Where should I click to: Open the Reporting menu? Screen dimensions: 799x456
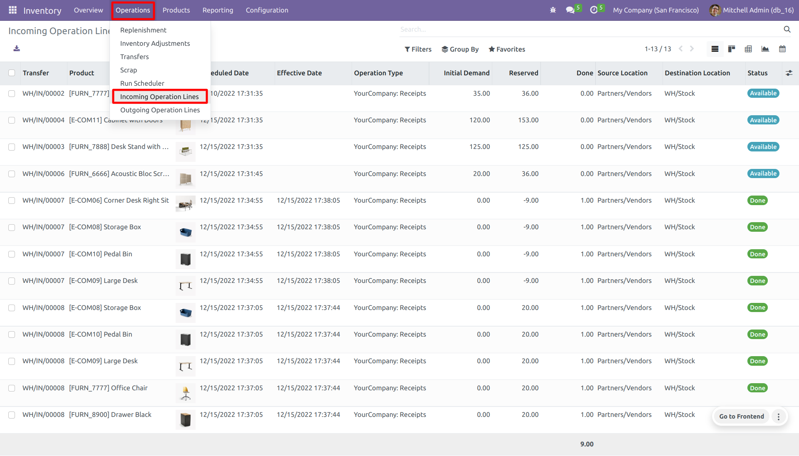tap(218, 10)
